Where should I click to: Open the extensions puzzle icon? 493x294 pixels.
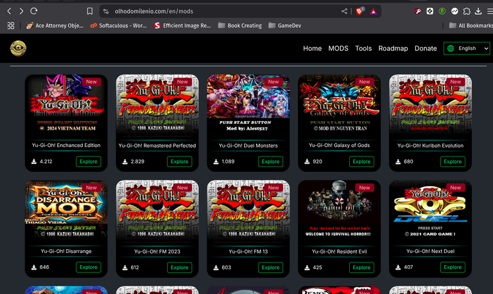click(x=467, y=12)
